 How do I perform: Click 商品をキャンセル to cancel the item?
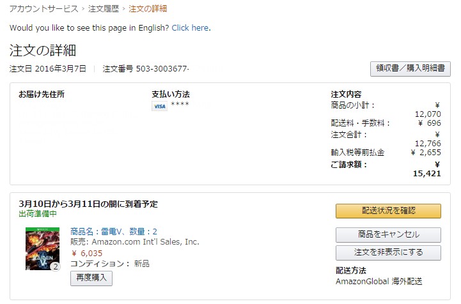[388, 234]
